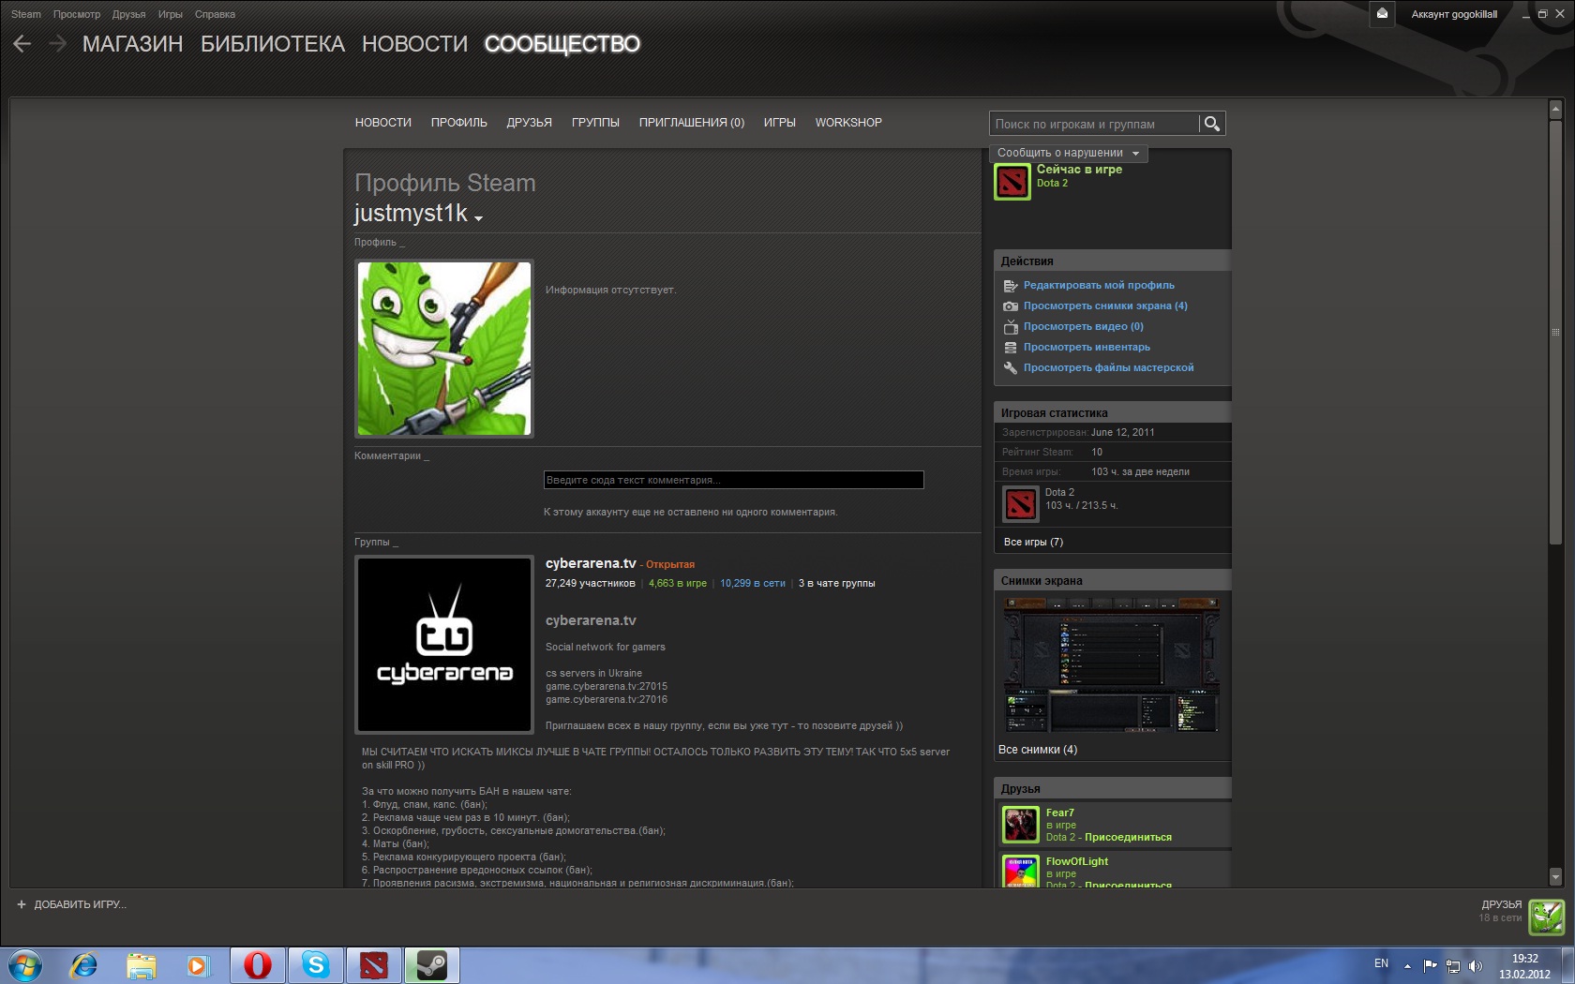Open the ИГРЫ sub-tab
Image resolution: width=1575 pixels, height=984 pixels.
780,123
